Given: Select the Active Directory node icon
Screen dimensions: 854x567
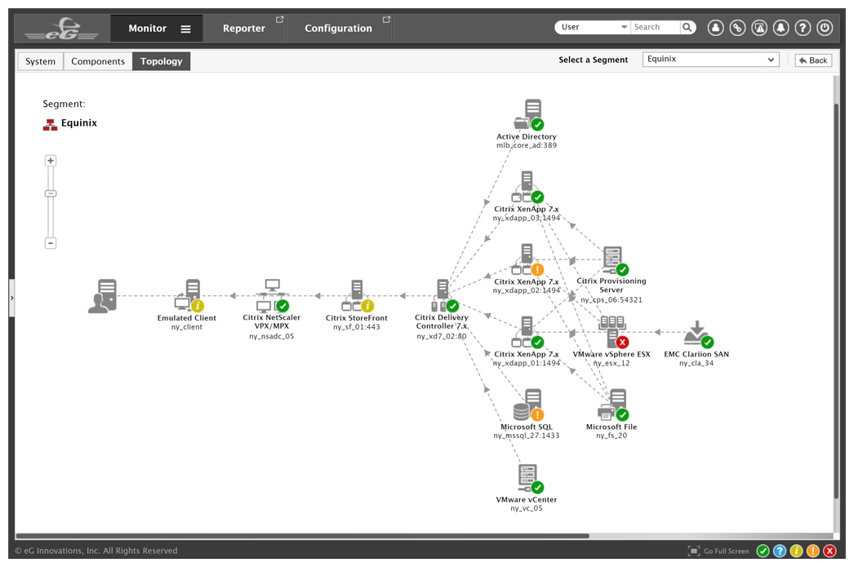Looking at the screenshot, I should point(528,115).
